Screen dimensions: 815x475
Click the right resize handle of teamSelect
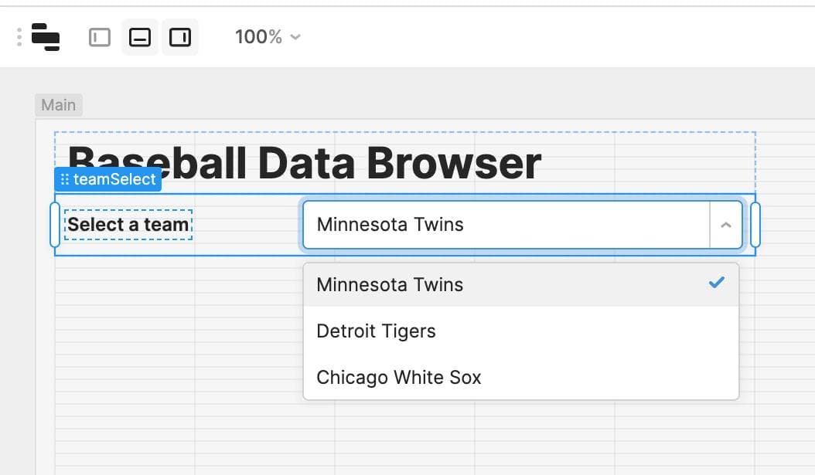coord(755,225)
